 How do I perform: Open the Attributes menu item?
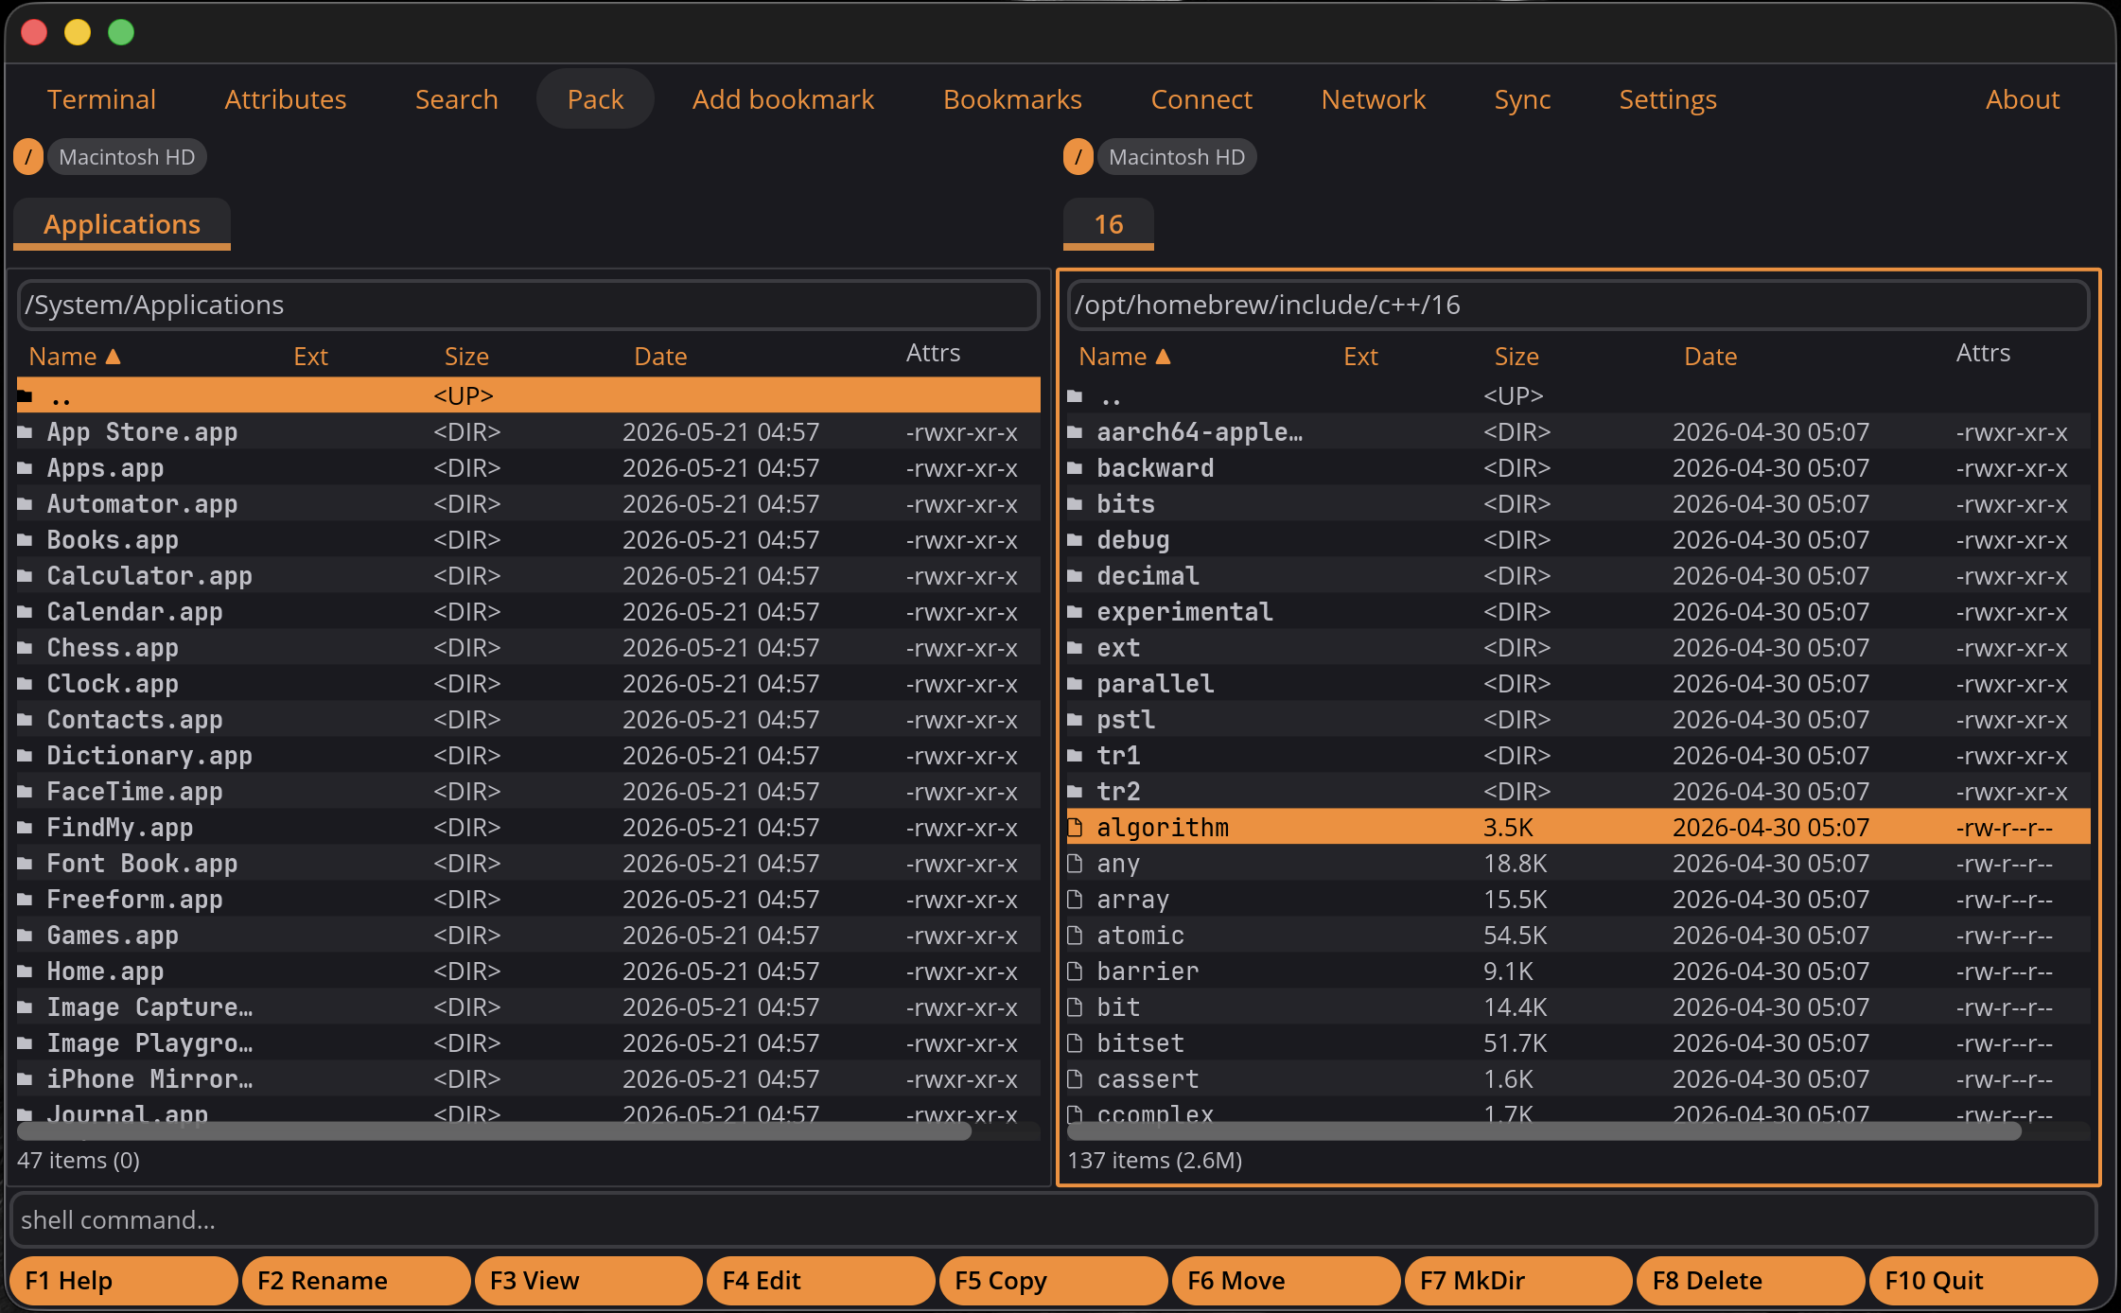click(286, 99)
